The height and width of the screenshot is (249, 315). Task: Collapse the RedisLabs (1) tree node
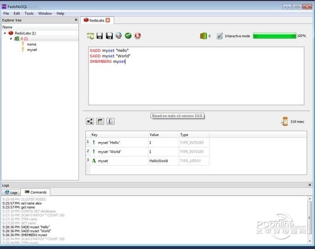(5, 33)
